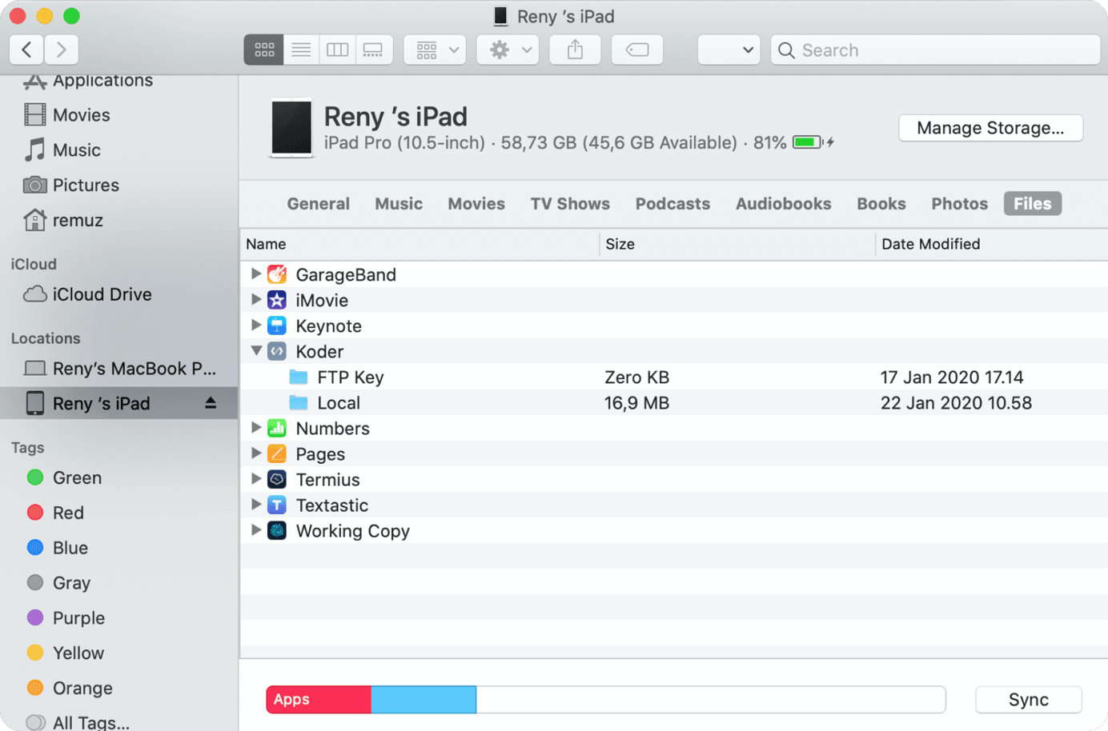Click the Koder app icon

[277, 351]
